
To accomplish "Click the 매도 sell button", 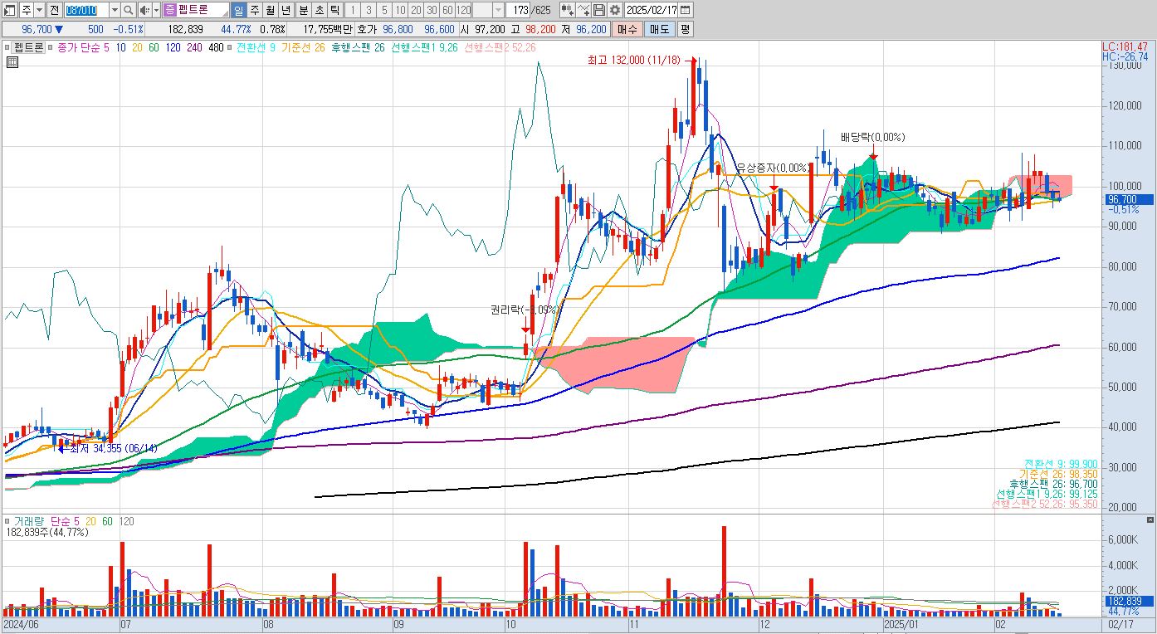I will (x=659, y=29).
